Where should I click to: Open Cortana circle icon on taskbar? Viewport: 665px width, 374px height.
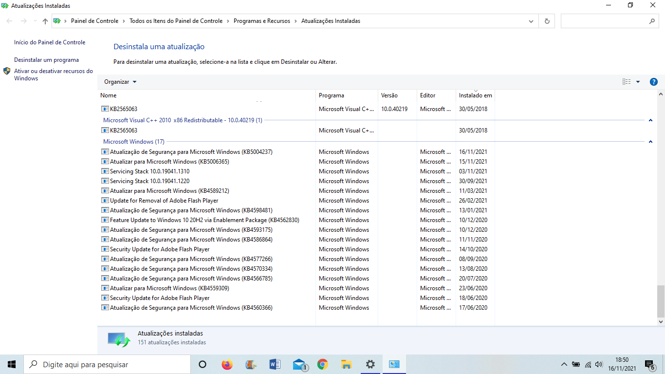coord(203,364)
